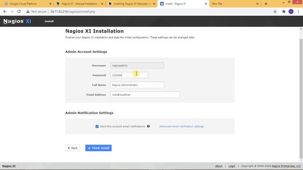
Task: Click the help icon beside email notifications
Action: (148, 126)
